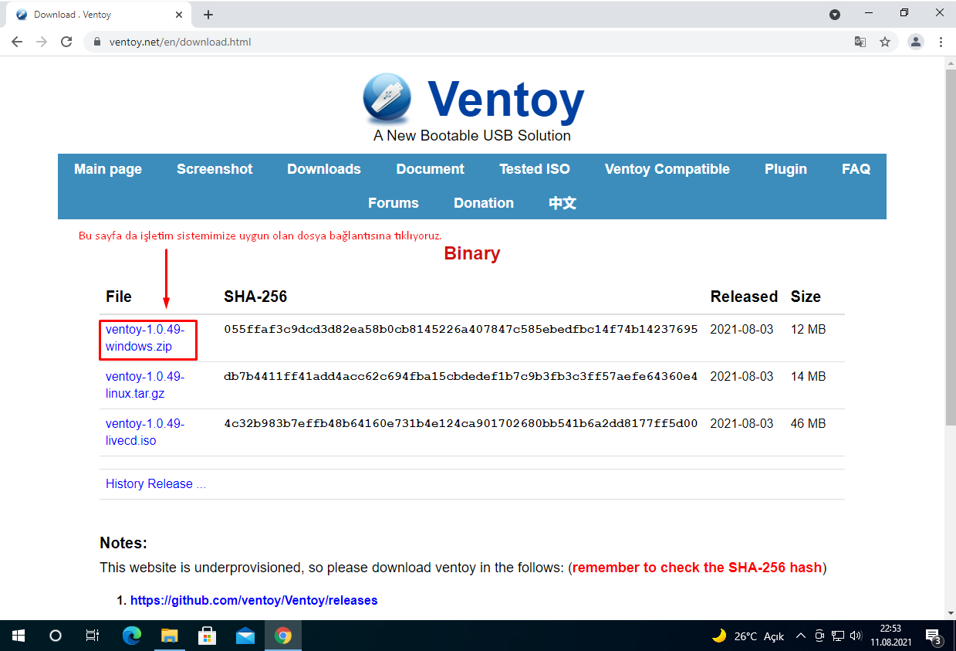Click the network icon in the system tray
Screen dimensions: 956x651
click(838, 636)
